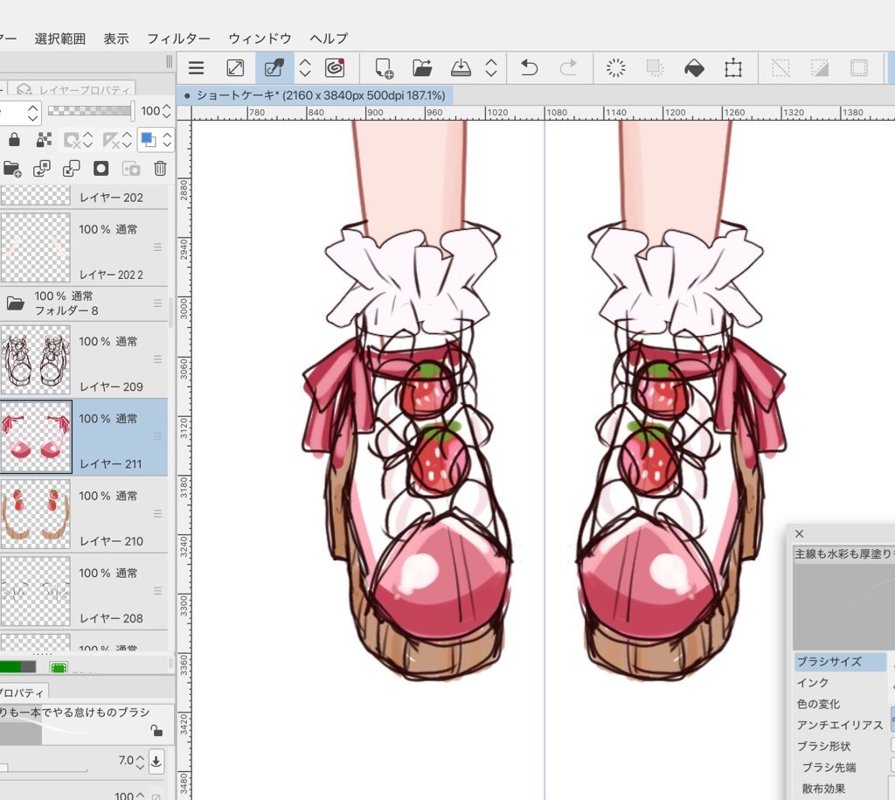Screen dimensions: 895x800
Task: Create a layer mask with mask icon
Action: coord(101,169)
